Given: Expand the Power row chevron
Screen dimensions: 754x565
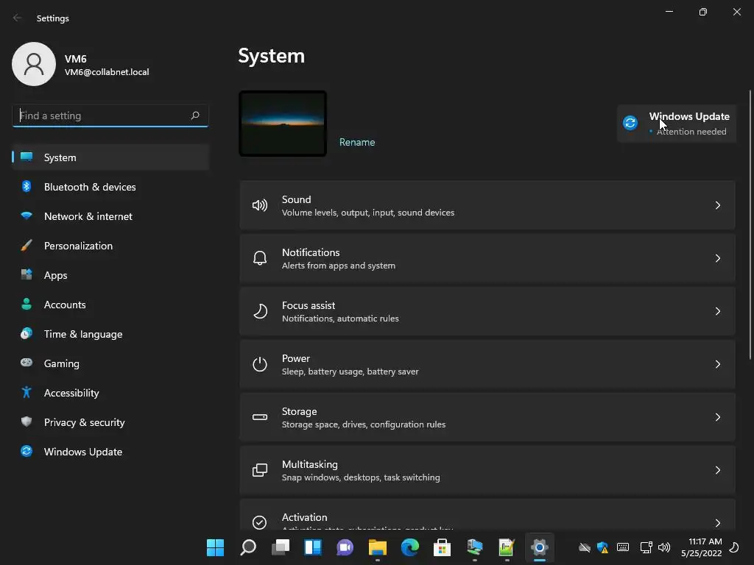Looking at the screenshot, I should (717, 364).
